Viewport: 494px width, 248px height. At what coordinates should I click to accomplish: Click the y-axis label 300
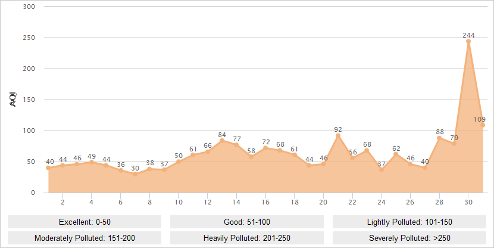point(29,7)
